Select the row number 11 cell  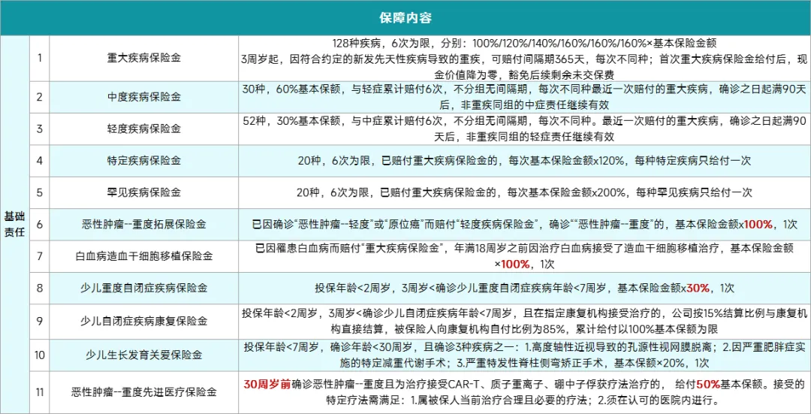pos(41,392)
